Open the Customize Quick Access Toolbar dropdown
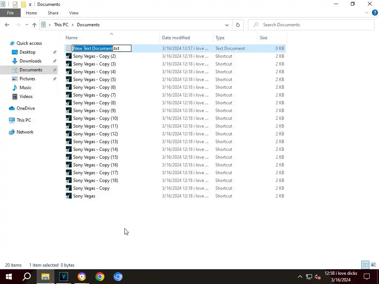 (30, 4)
